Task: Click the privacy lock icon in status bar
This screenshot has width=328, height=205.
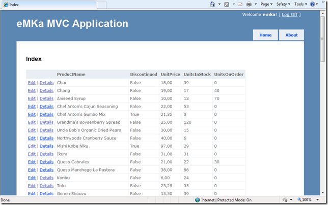Action: point(285,200)
